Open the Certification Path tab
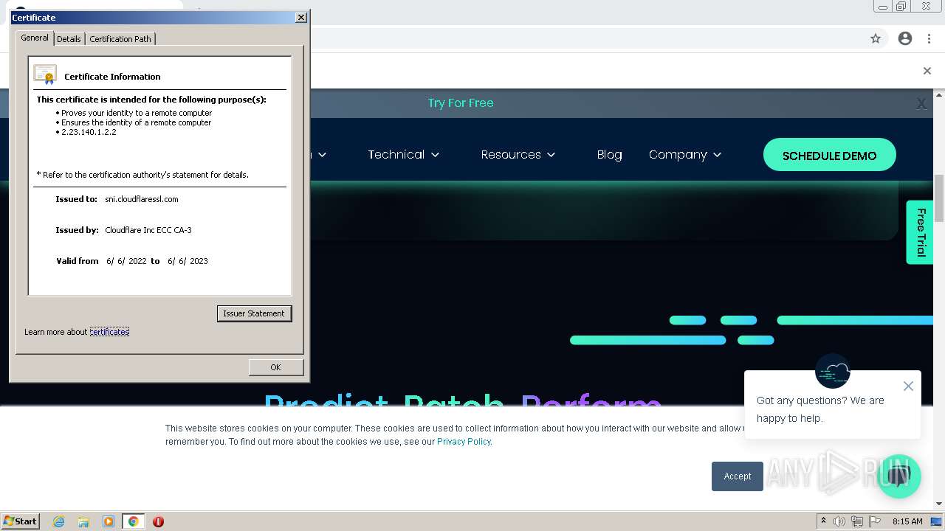 [x=120, y=39]
